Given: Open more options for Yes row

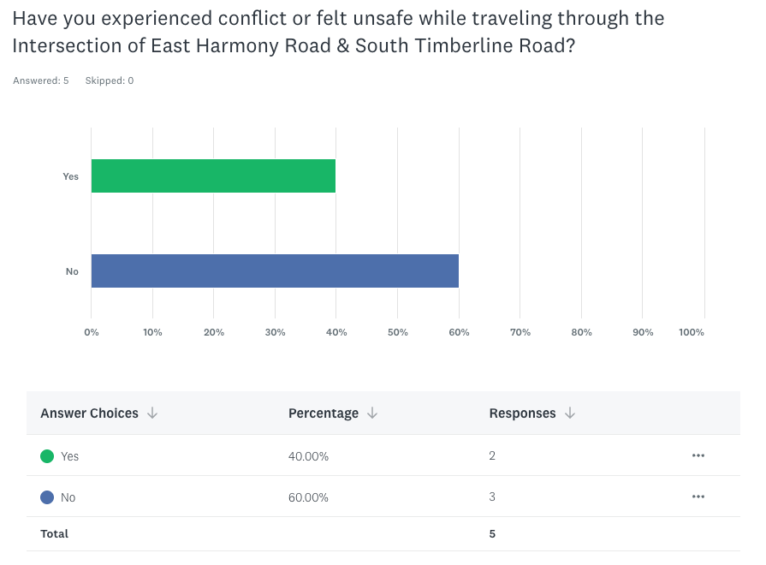Looking at the screenshot, I should click(698, 455).
